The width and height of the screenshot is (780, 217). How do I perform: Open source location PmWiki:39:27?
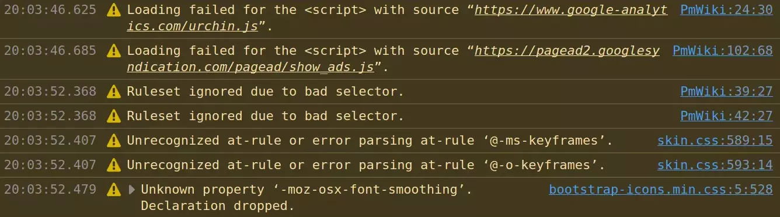tap(726, 92)
